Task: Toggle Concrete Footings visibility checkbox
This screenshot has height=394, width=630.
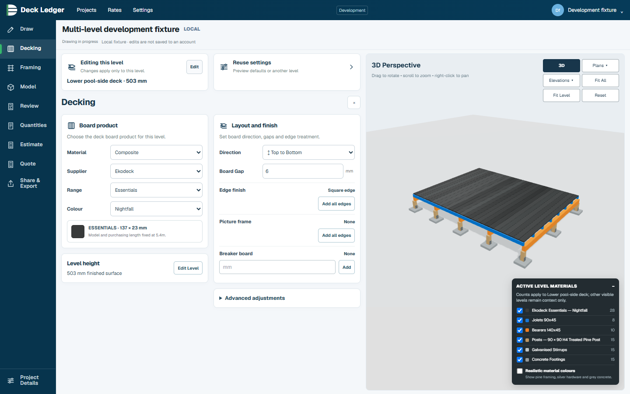Action: tap(520, 360)
